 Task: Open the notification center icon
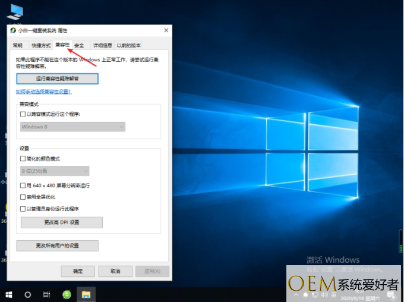click(x=391, y=295)
